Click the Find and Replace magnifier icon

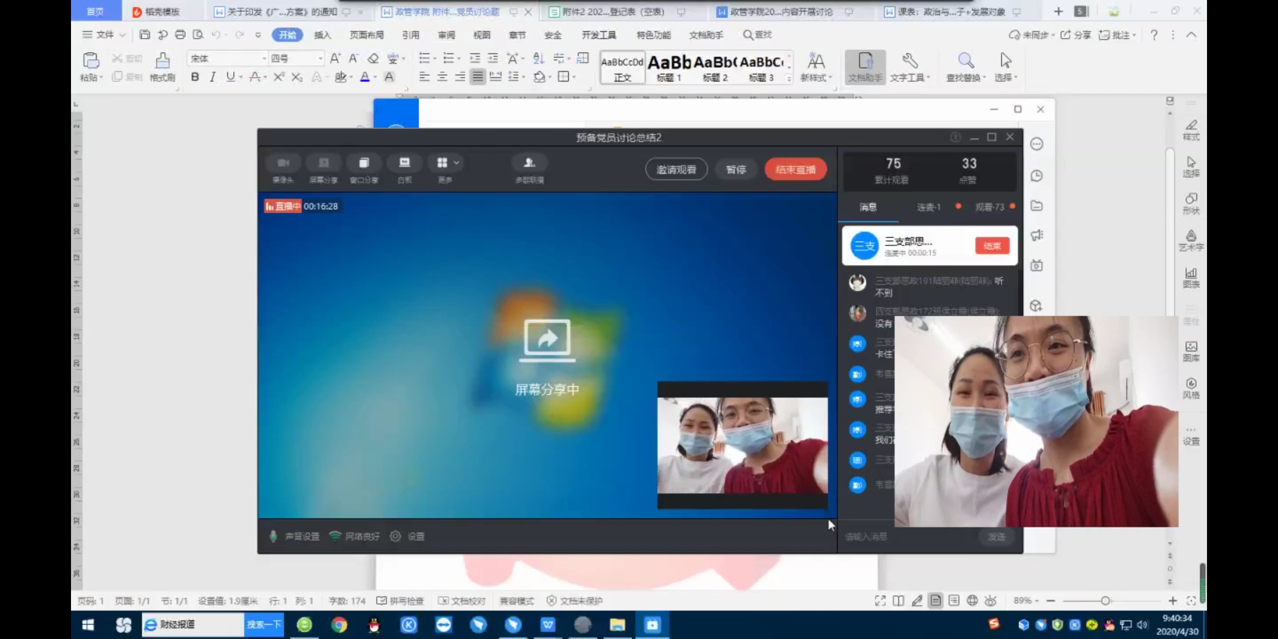click(x=966, y=61)
